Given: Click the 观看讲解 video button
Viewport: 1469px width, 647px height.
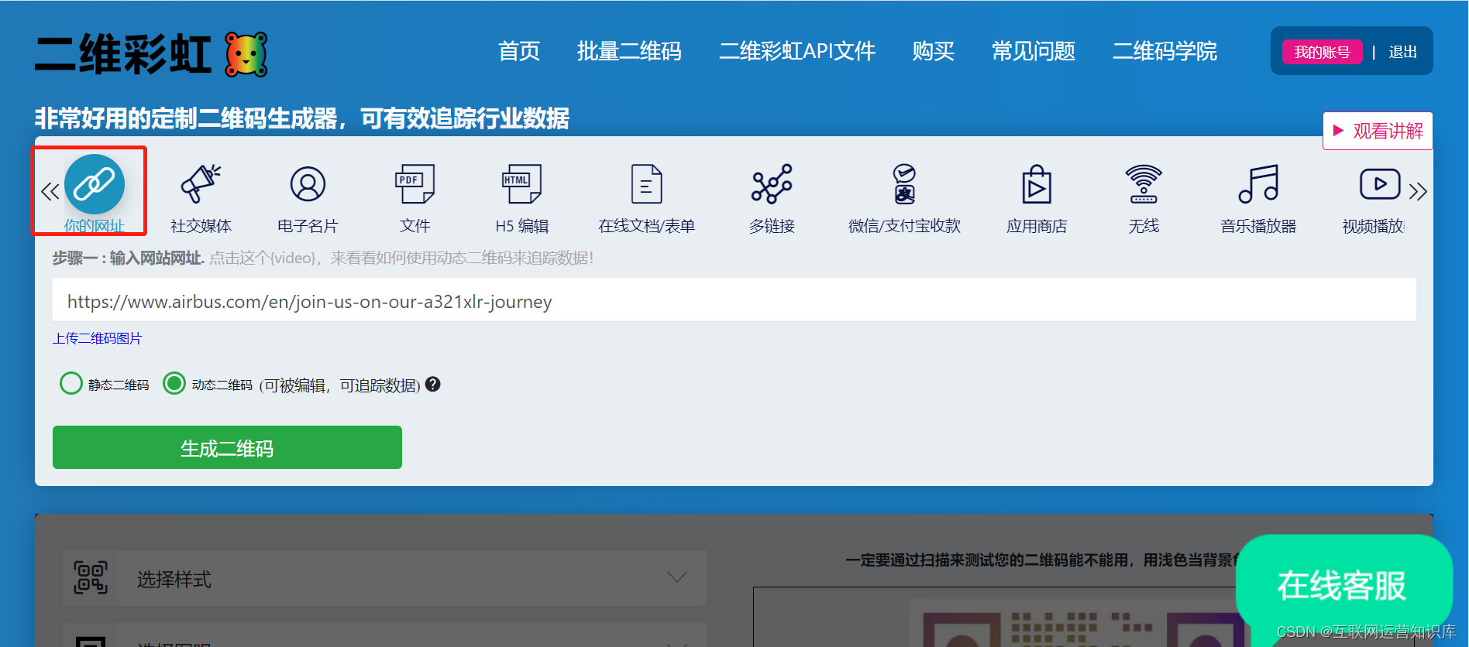Looking at the screenshot, I should click(x=1378, y=131).
